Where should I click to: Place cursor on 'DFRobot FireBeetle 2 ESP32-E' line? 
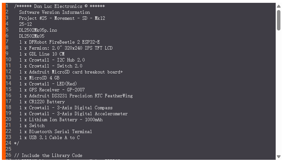[59, 42]
